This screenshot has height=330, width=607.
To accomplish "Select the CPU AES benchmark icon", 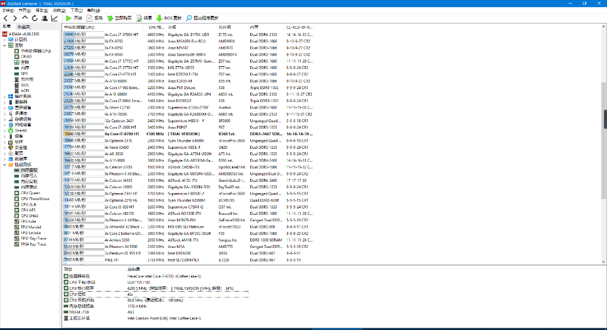I will [x=17, y=210].
